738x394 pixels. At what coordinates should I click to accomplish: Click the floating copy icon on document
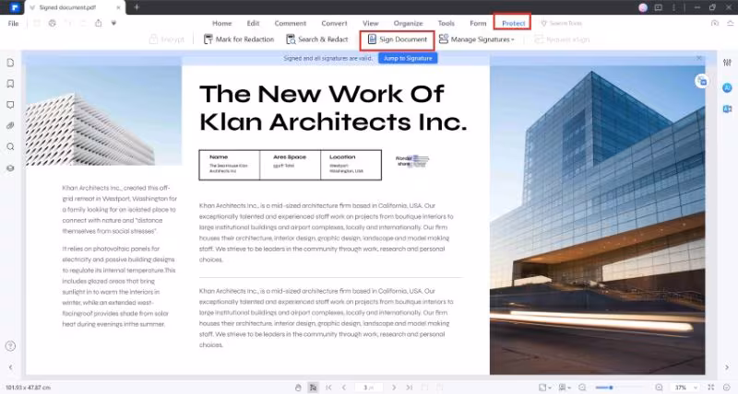(x=702, y=81)
